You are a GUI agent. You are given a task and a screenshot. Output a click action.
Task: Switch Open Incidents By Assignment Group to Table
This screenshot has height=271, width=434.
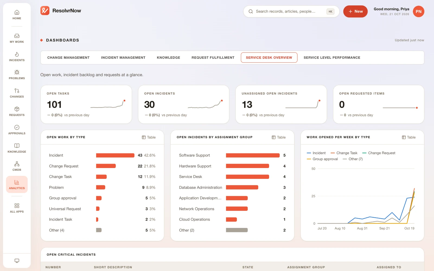279,137
